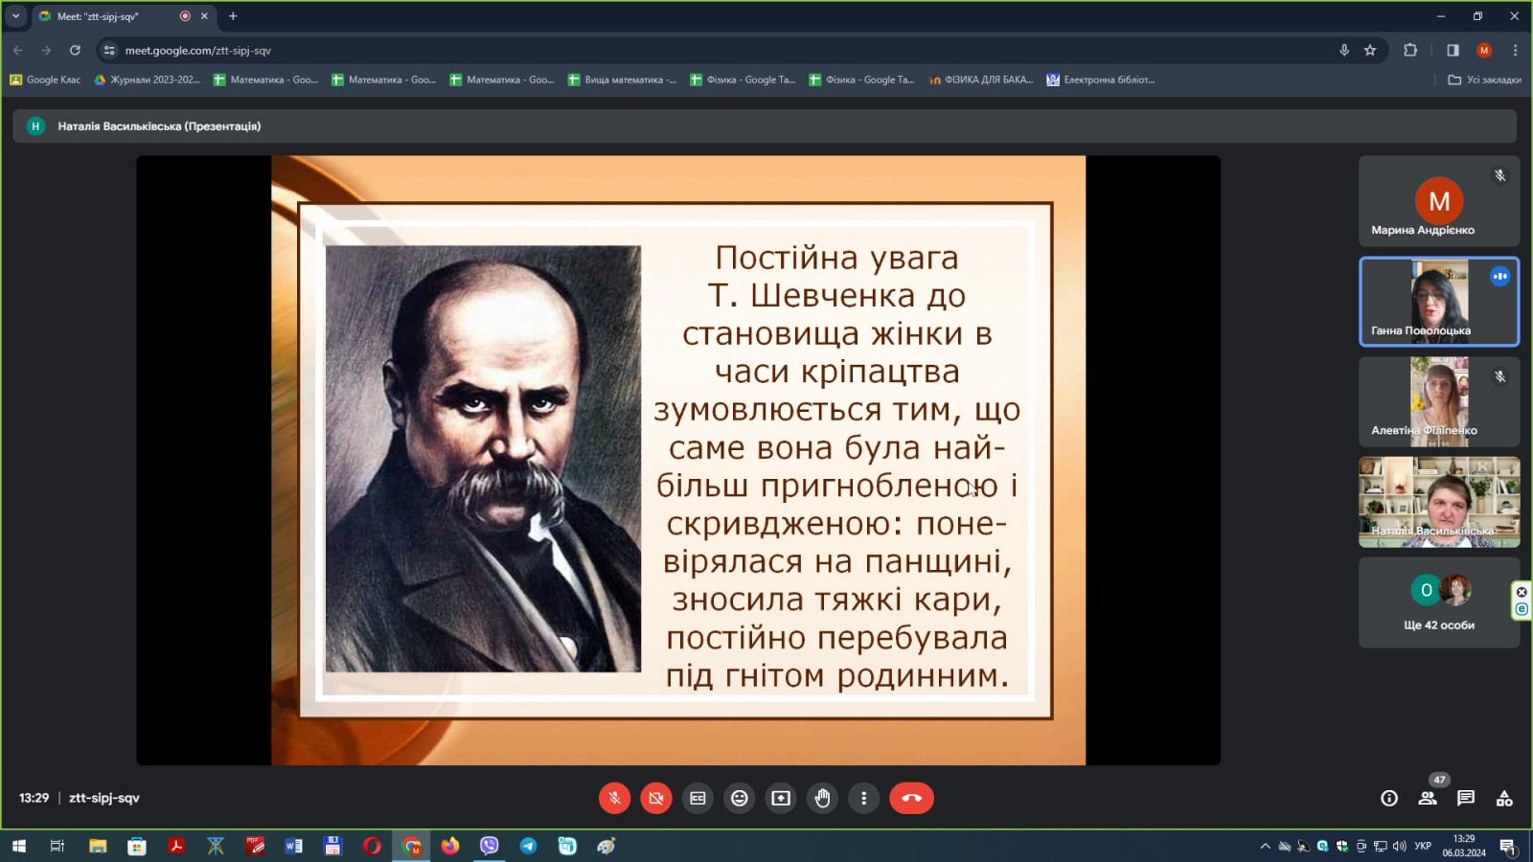Viewport: 1533px width, 862px height.
Task: Reload the Meet page
Action: [75, 50]
